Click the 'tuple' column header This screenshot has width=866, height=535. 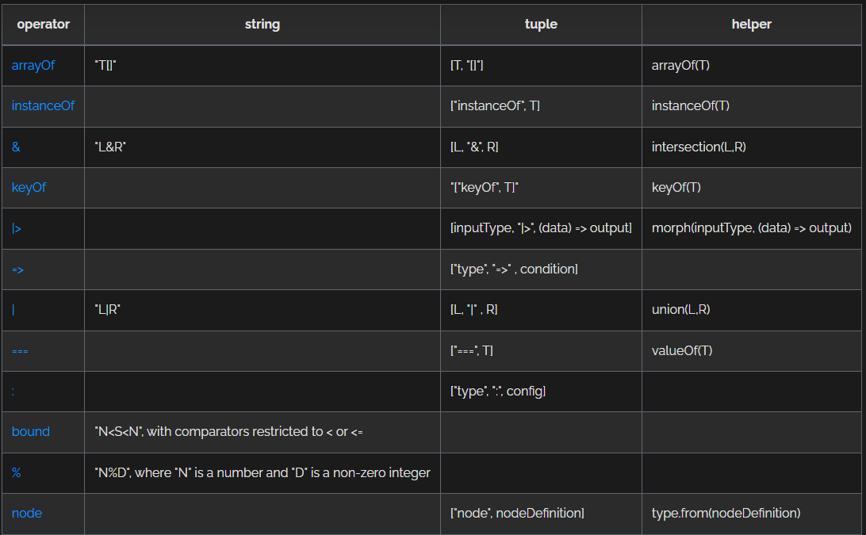(541, 24)
